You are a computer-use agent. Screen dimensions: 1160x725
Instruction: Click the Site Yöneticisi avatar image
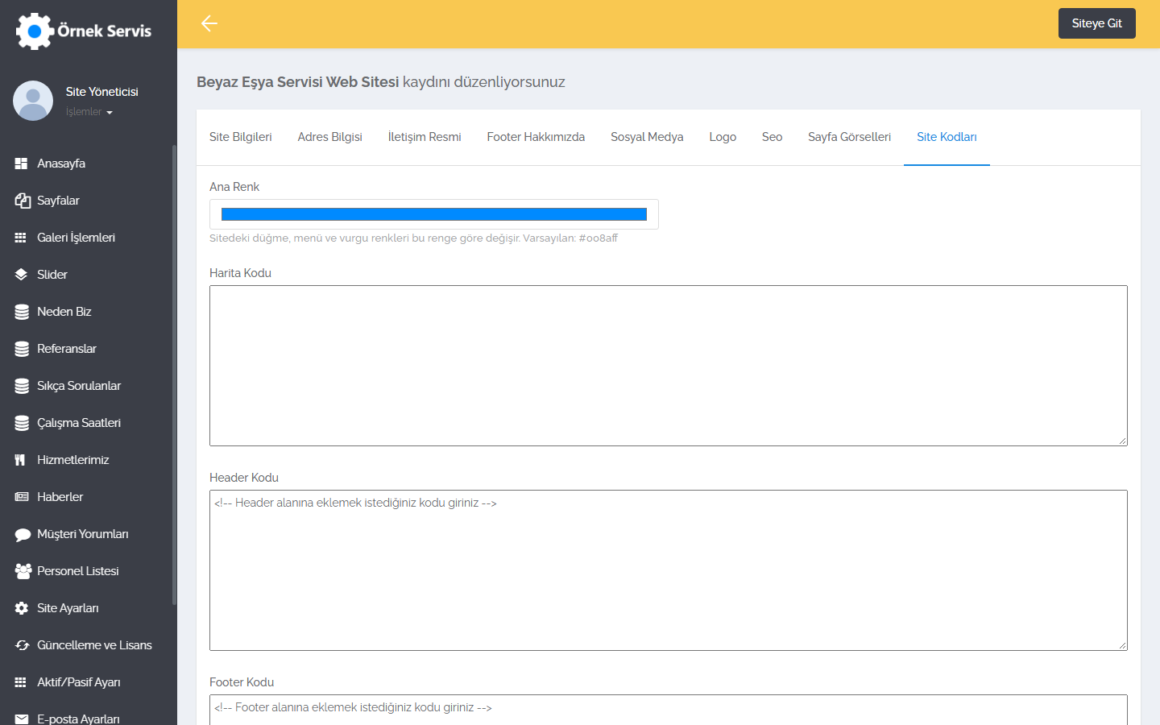(33, 101)
